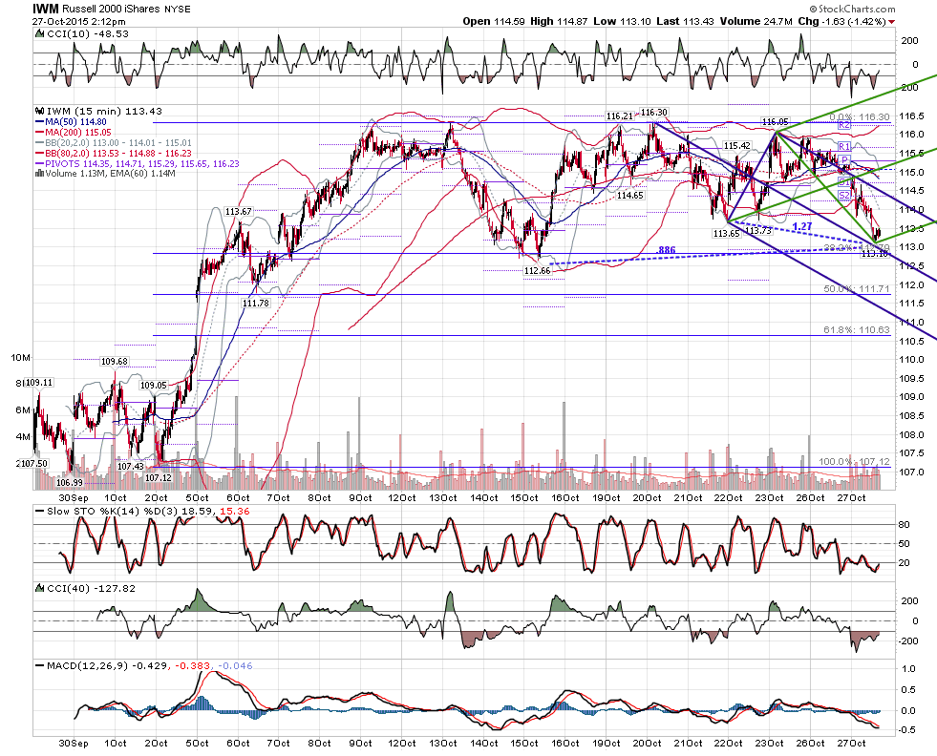The image size is (937, 756).
Task: Click the CCI(10) indicator legend icon
Action: click(x=40, y=34)
